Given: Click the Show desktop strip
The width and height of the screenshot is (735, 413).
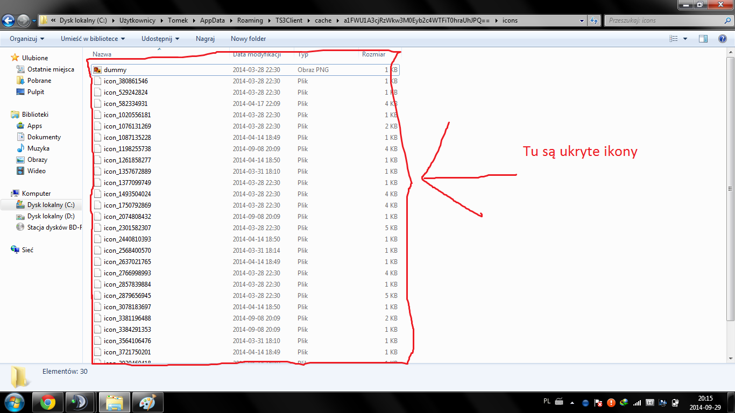Looking at the screenshot, I should (x=730, y=402).
